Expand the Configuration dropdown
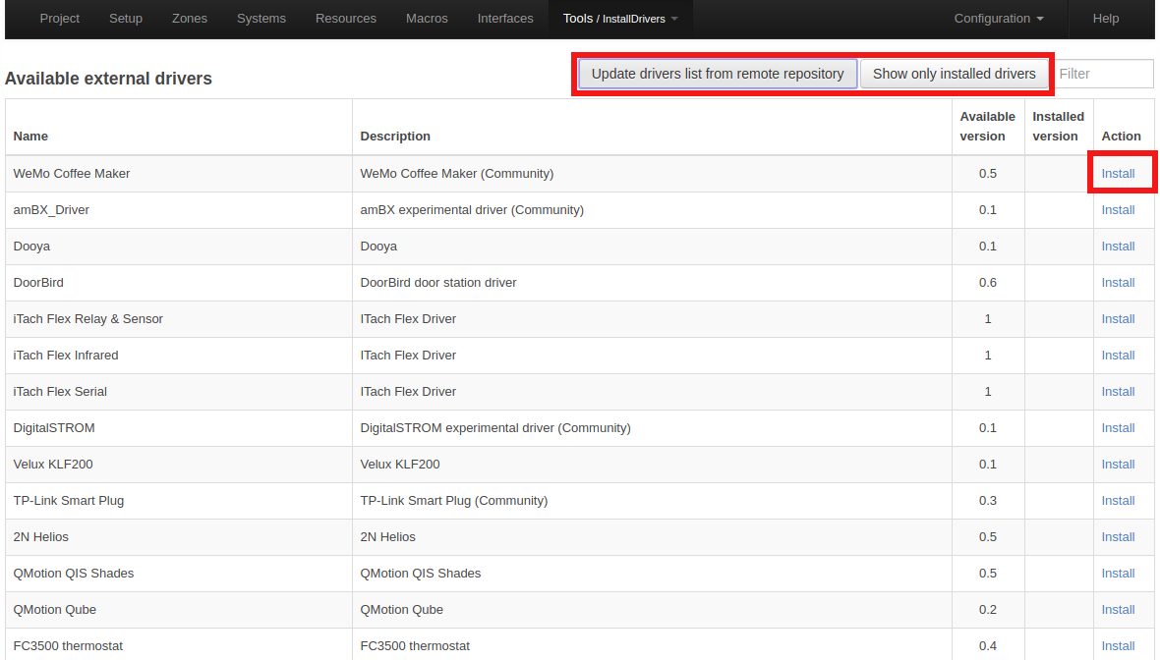Viewport: 1160px width, 660px height. (x=999, y=19)
